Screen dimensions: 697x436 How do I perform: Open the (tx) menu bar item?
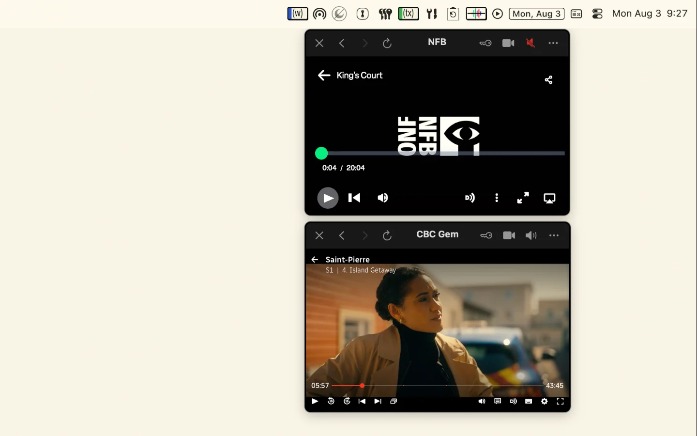(x=408, y=14)
